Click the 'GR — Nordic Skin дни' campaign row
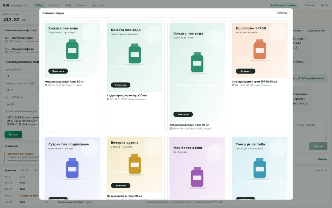Viewport: 332px width, 208px height. coord(21,39)
